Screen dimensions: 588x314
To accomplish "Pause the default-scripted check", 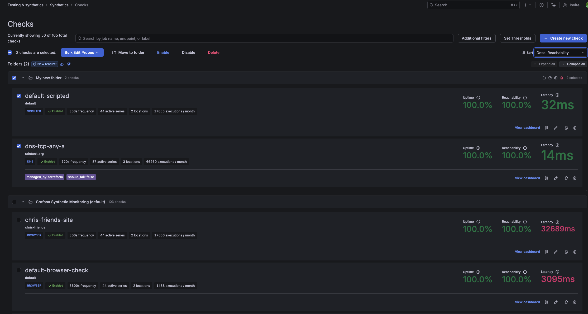I will point(546,128).
